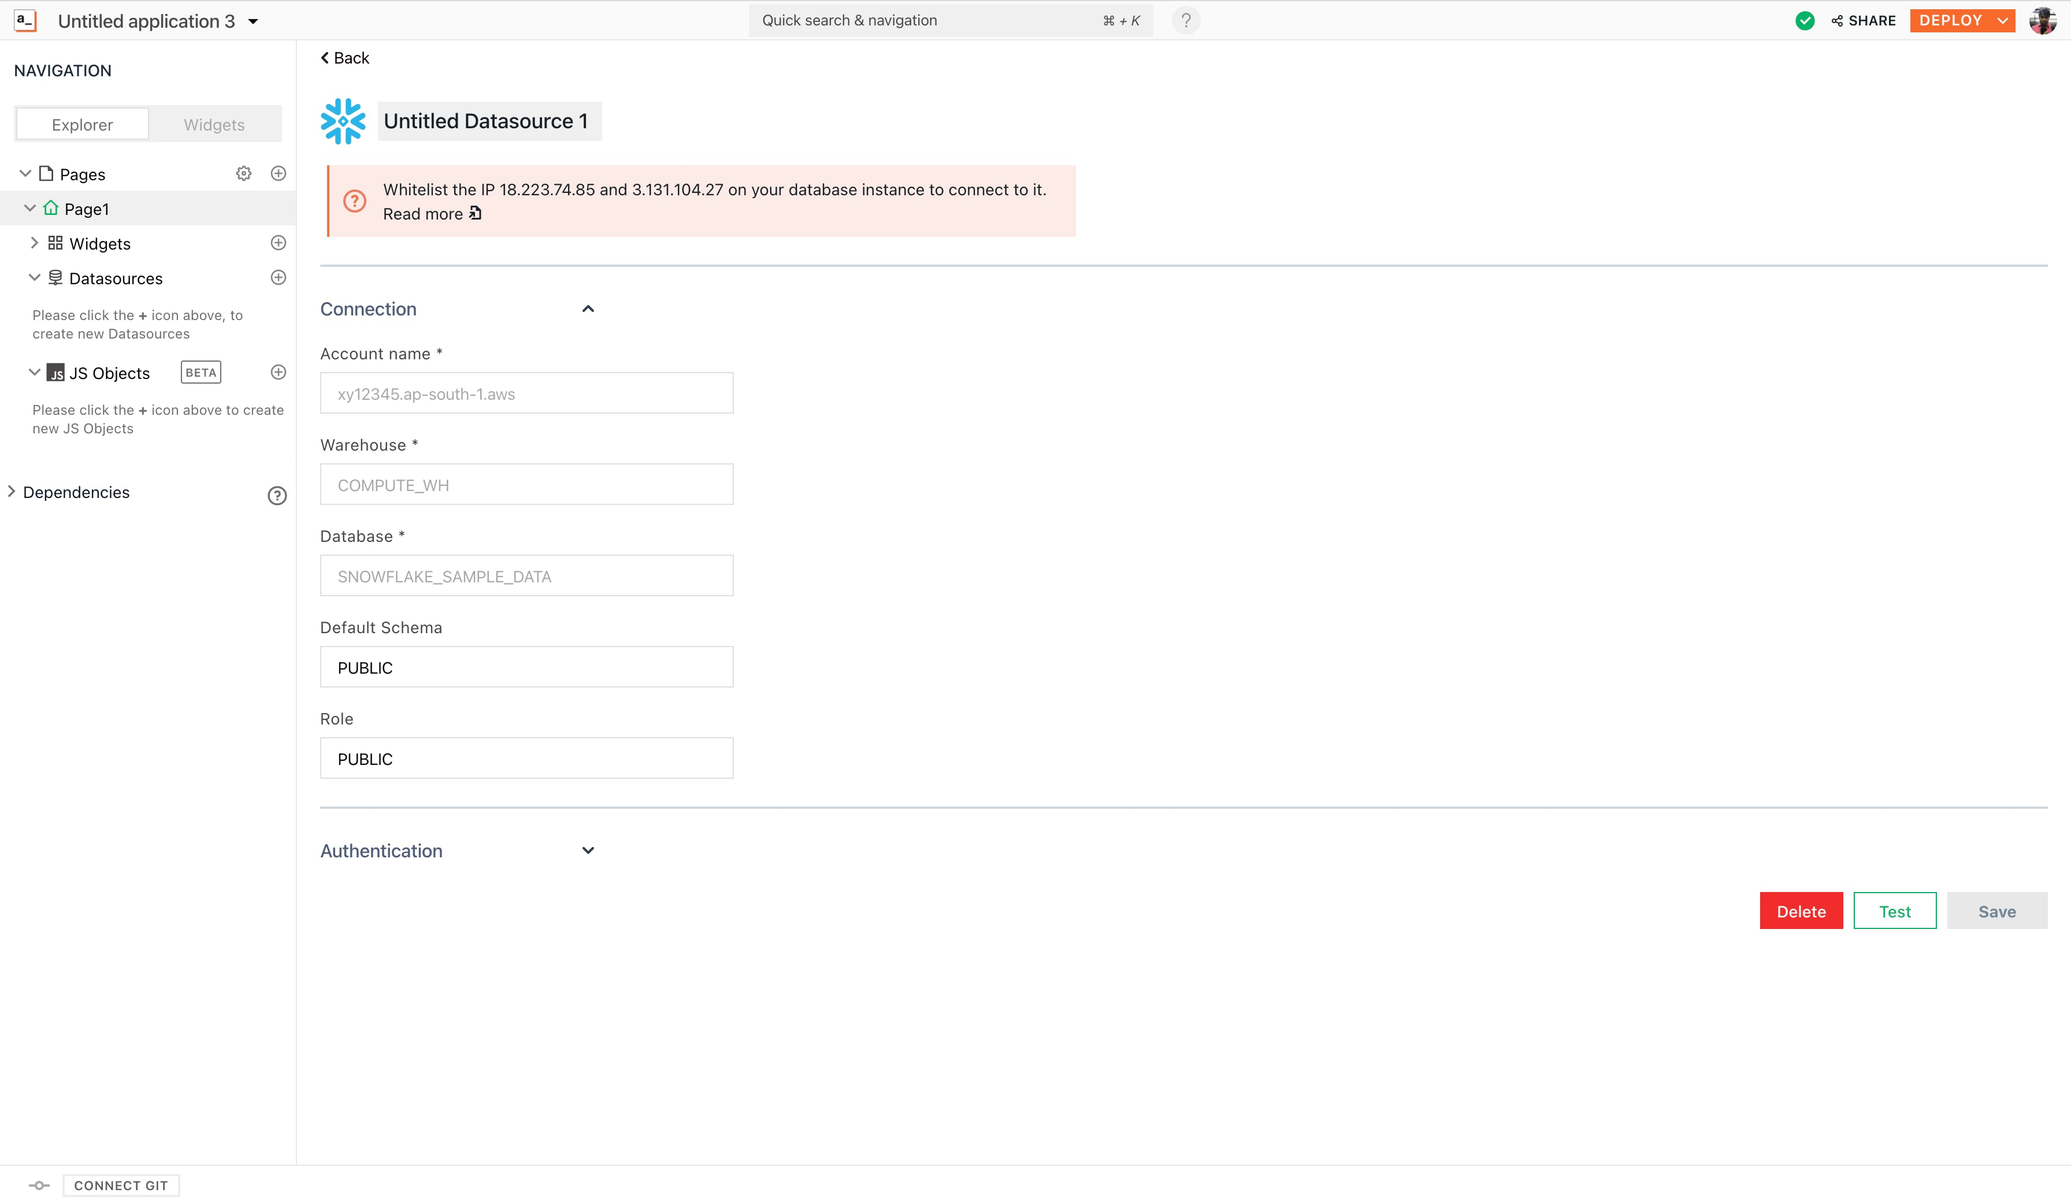2071x1204 pixels.
Task: Click the Appsmith logo icon
Action: [25, 21]
